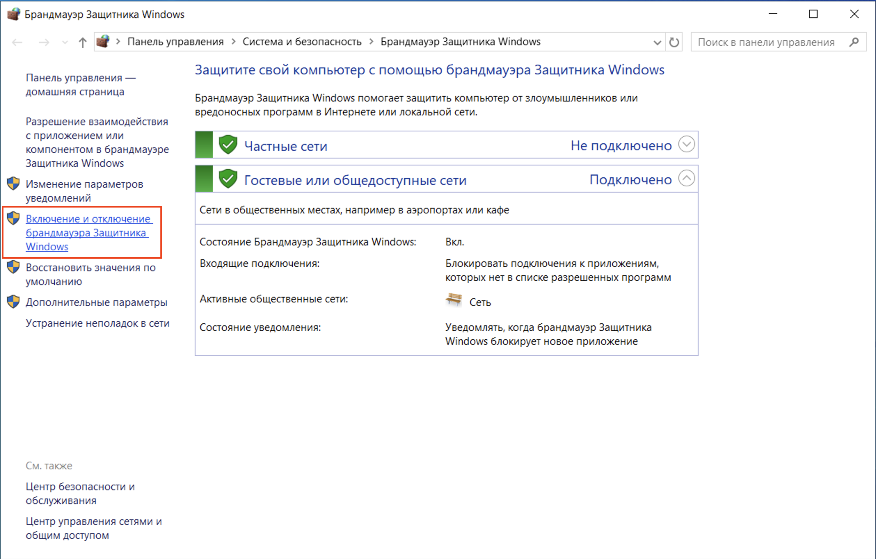Open the recent locations dropdown arrow
Image resolution: width=876 pixels, height=559 pixels.
65,42
